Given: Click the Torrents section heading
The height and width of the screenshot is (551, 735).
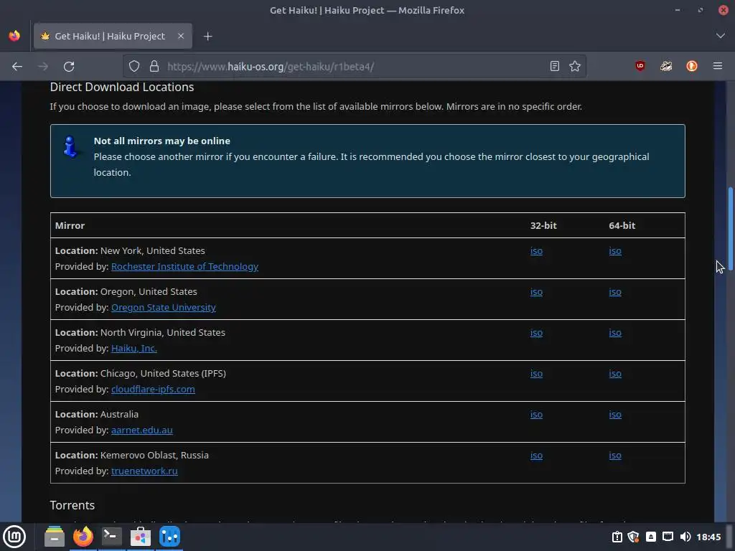Looking at the screenshot, I should pos(72,505).
